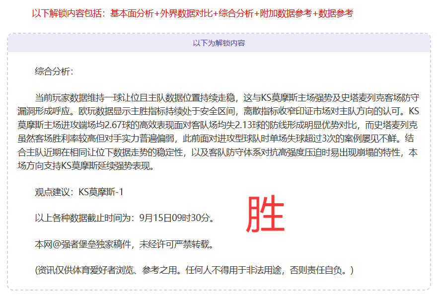Click the '本网@强者堡垒独家稿件' copyright line

124,244
